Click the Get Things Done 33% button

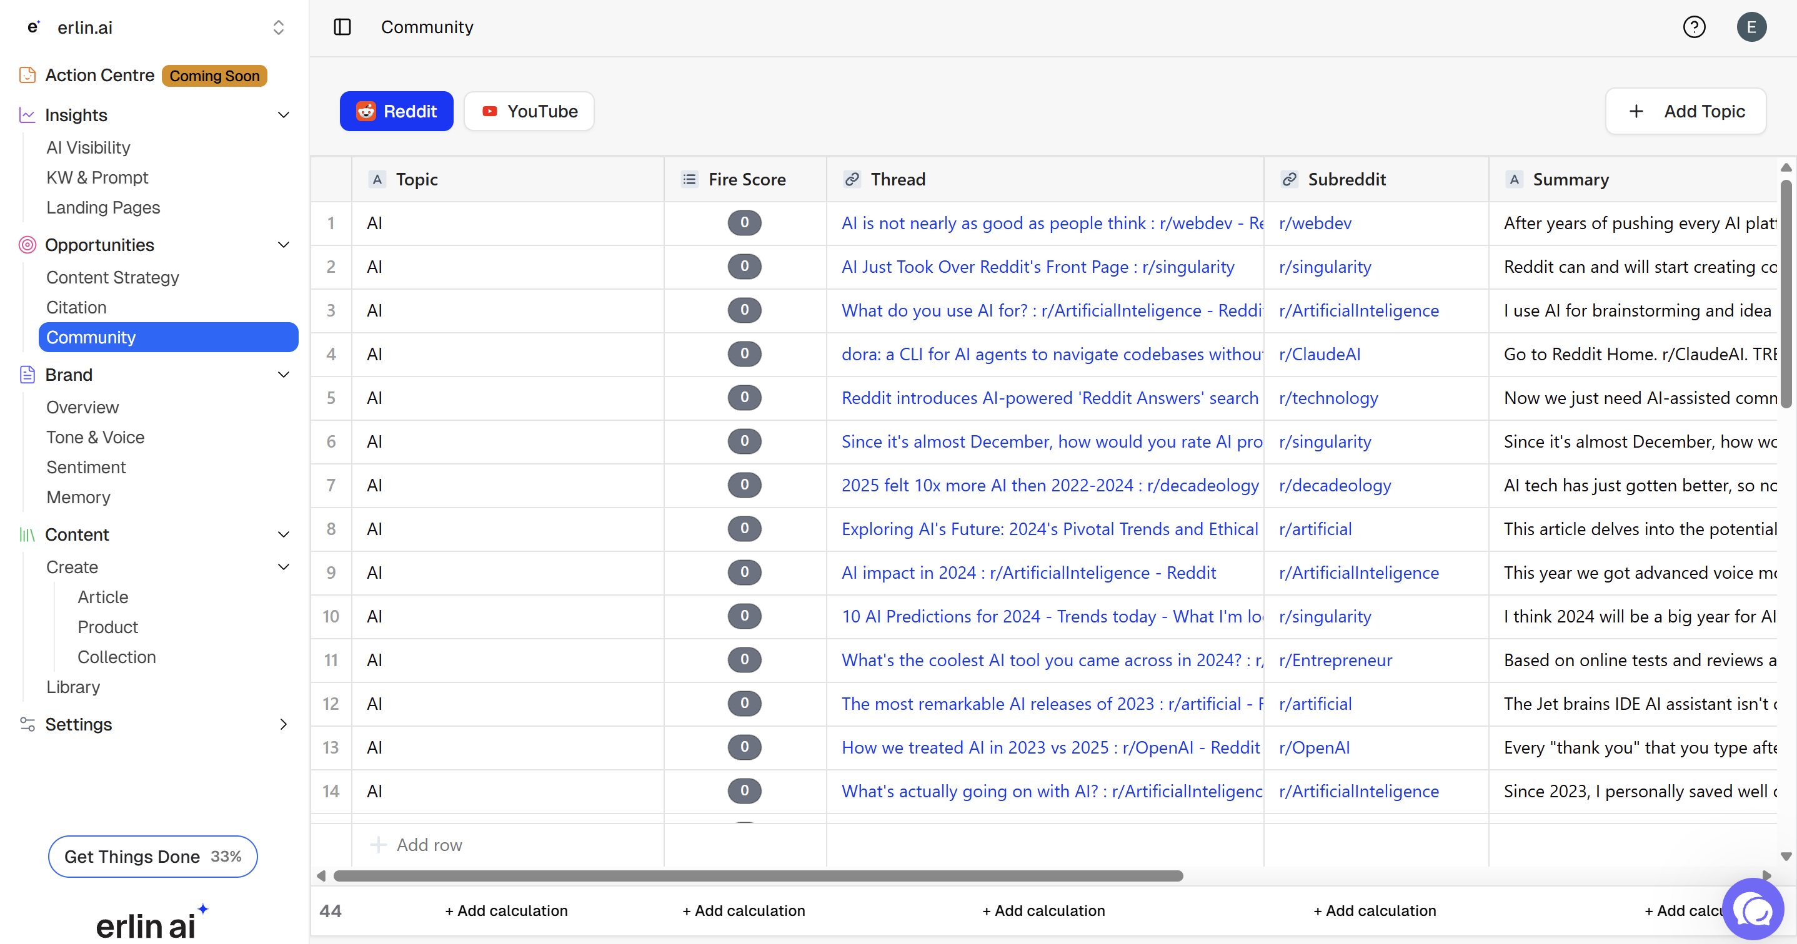tap(153, 857)
